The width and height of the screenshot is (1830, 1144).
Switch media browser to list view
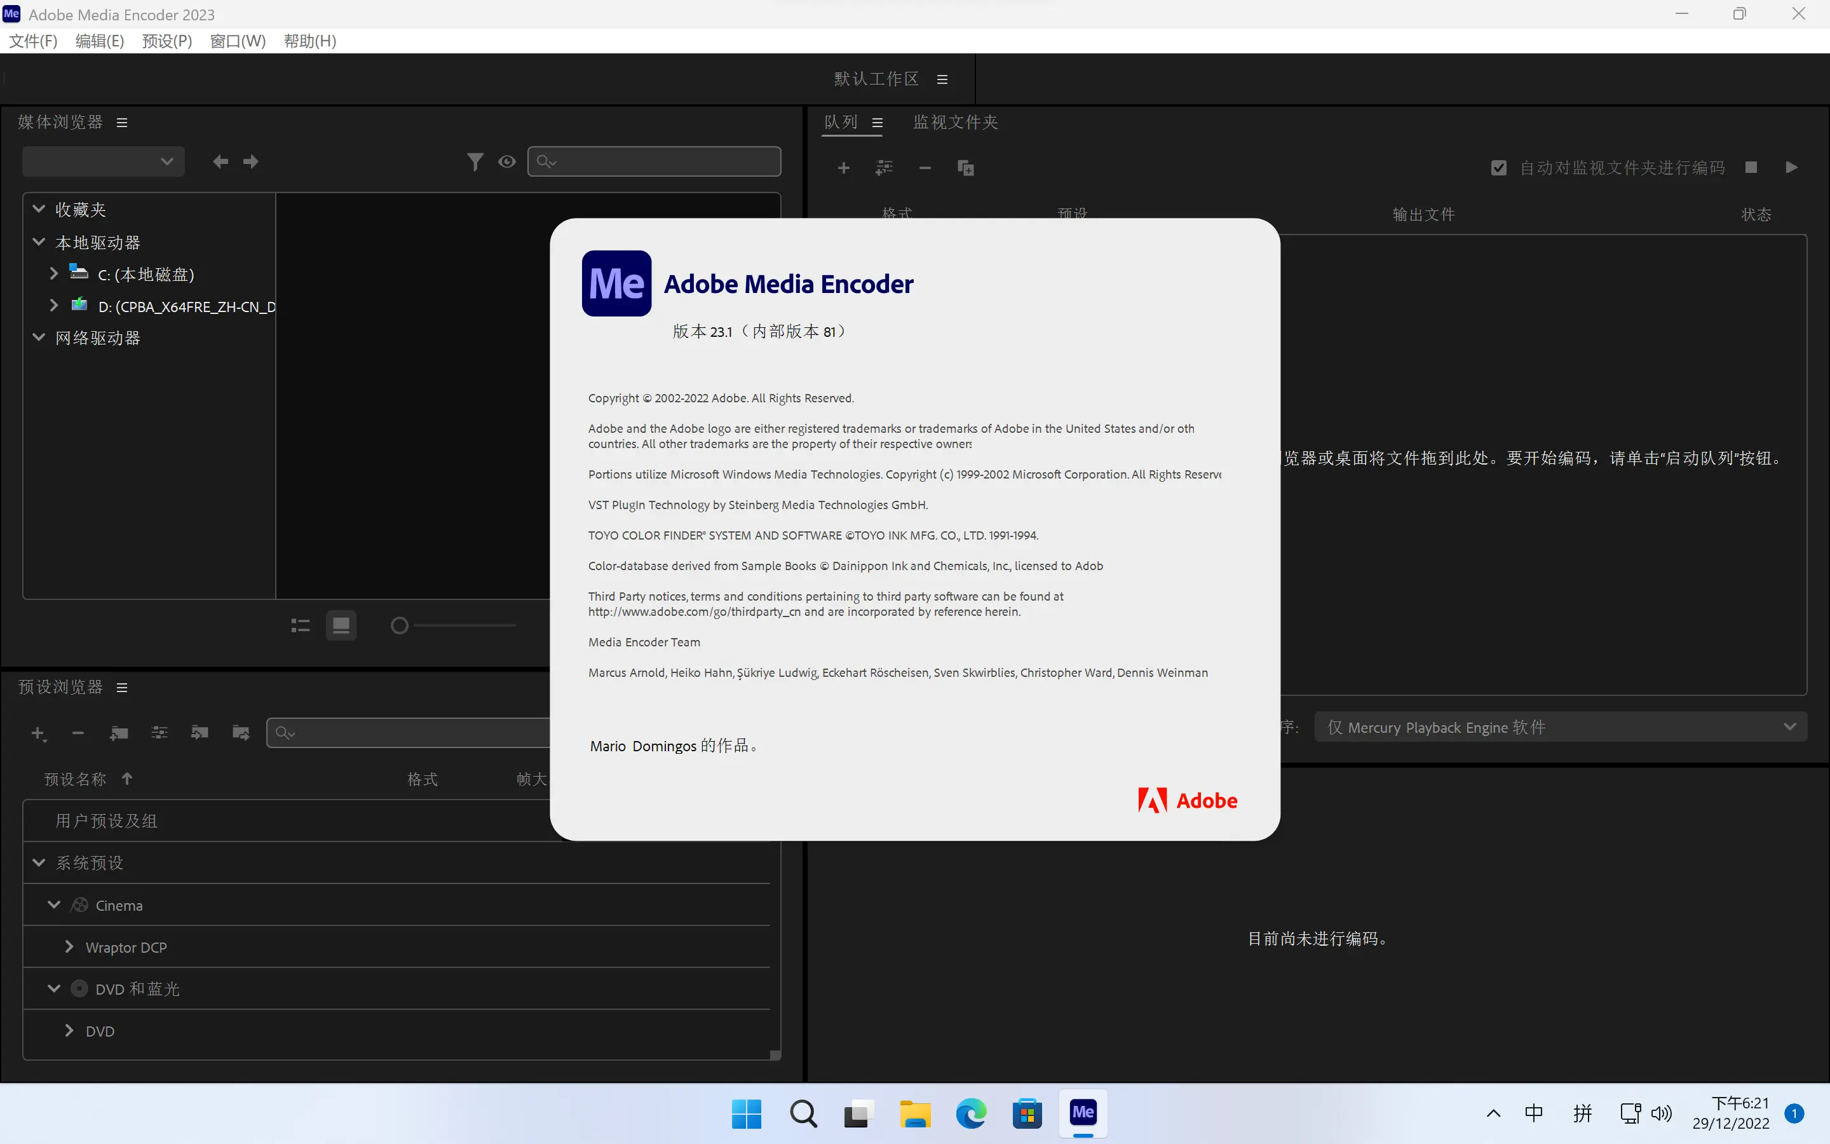[300, 626]
